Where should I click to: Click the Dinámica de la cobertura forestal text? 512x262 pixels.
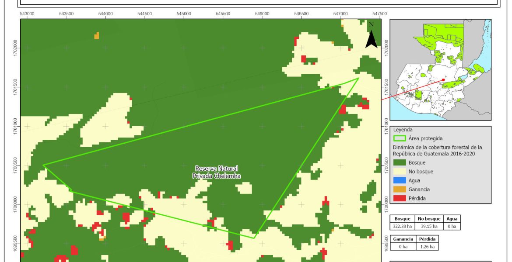(x=437, y=150)
